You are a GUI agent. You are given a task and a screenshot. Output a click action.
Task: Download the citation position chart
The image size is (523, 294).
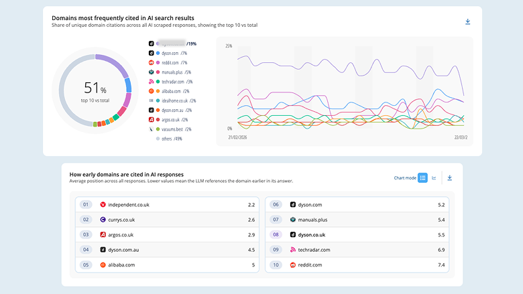tap(450, 177)
